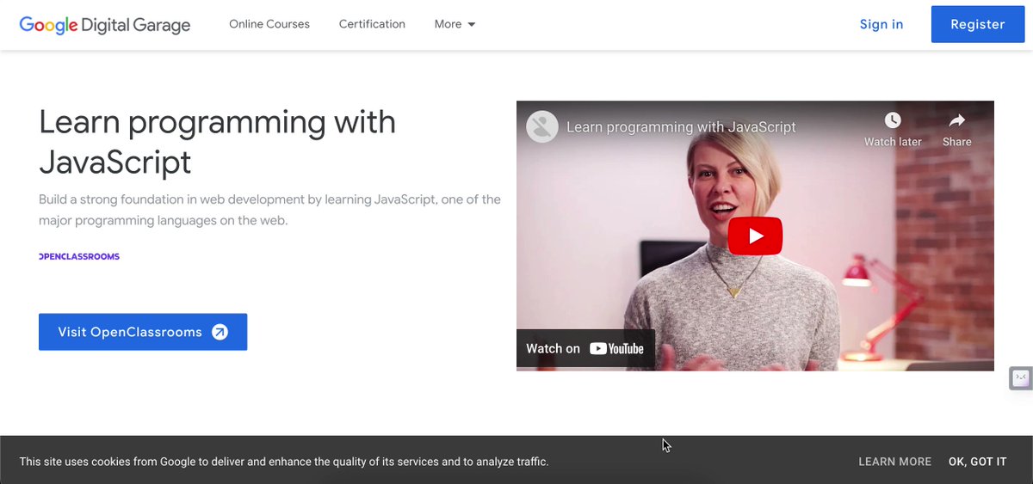Click the course description paragraph
This screenshot has height=484, width=1033.
tap(269, 210)
